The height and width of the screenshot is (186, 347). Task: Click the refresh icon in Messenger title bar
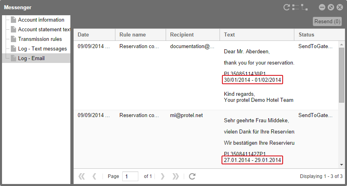(287, 7)
